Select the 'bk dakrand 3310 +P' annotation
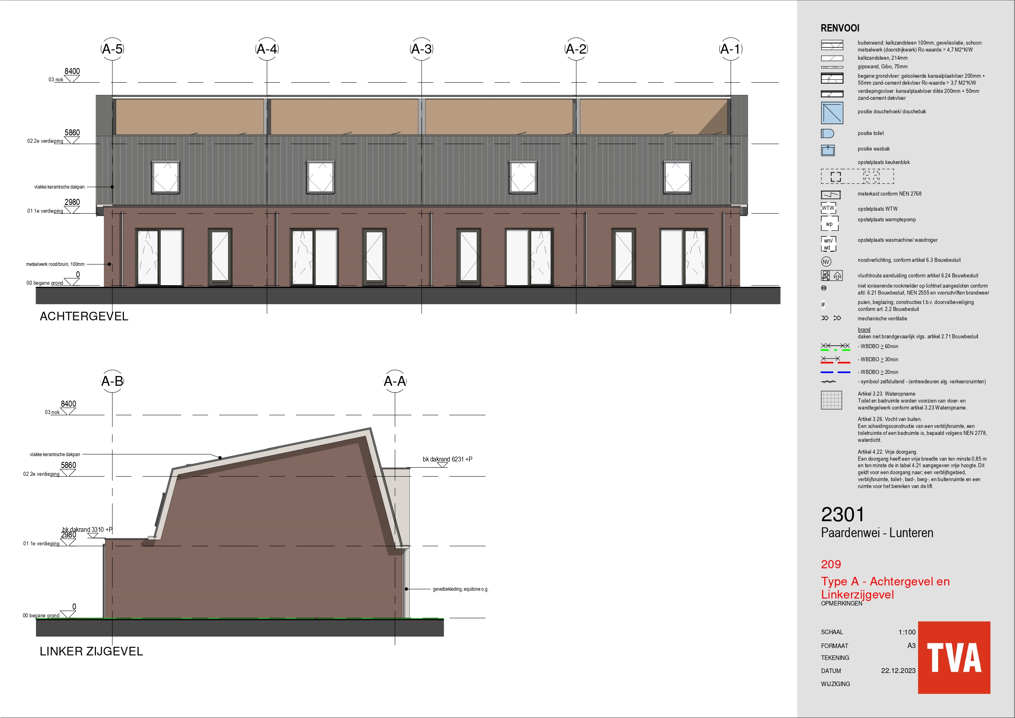The image size is (1015, 718). (x=87, y=529)
